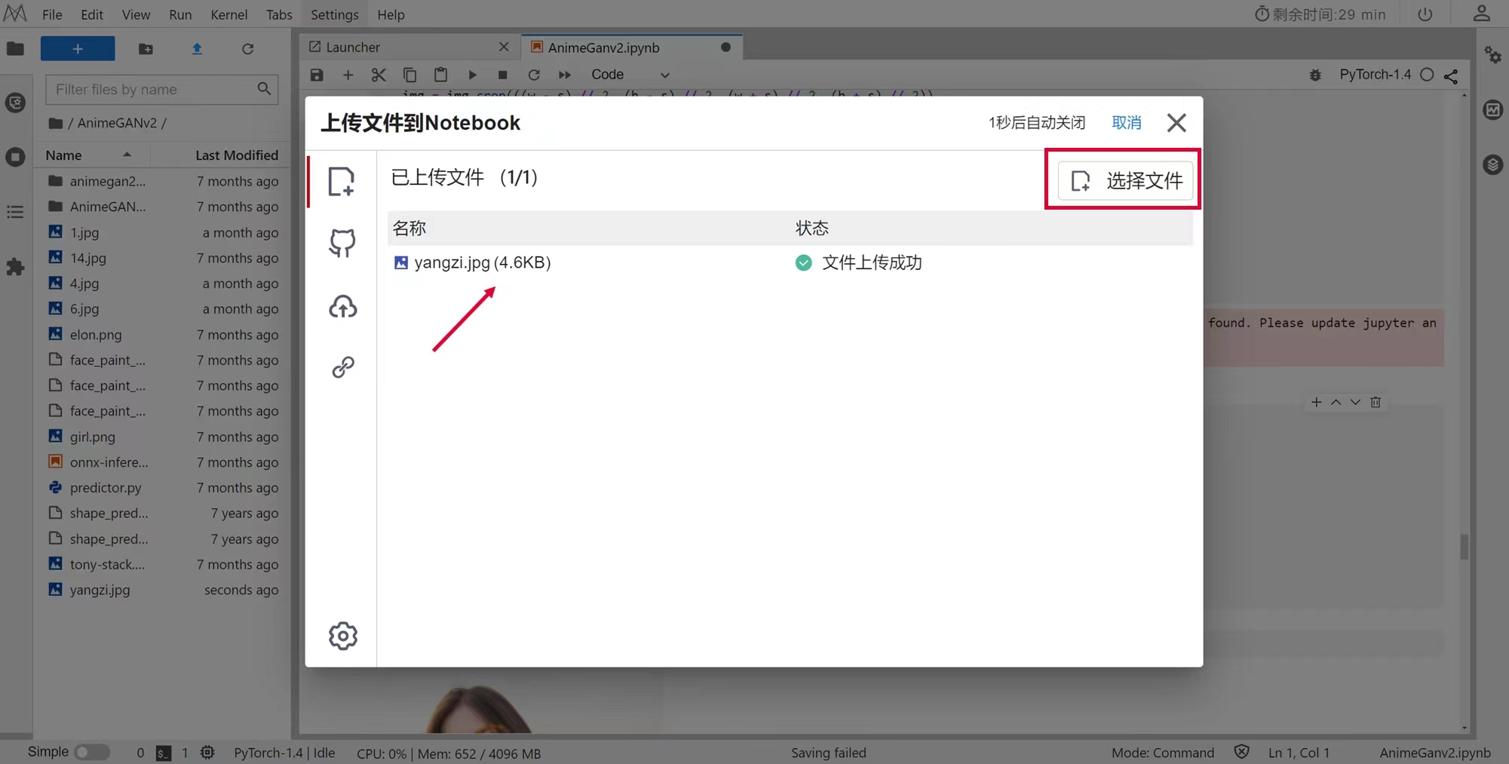Click the blue new launcher plus button
1509x764 pixels.
(78, 48)
